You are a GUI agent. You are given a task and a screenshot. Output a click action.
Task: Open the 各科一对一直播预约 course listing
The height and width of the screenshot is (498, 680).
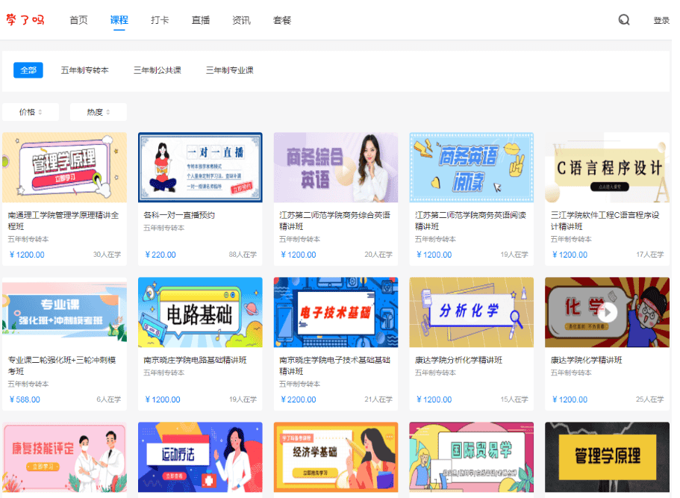[x=199, y=166]
